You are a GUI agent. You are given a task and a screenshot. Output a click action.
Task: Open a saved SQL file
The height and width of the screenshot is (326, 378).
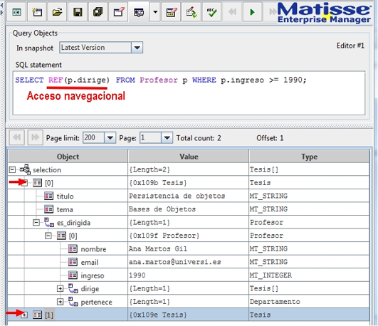57,12
